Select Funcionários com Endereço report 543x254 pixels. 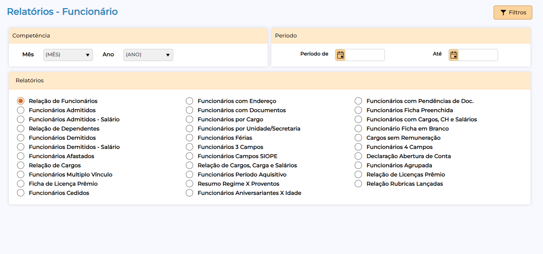click(x=189, y=101)
